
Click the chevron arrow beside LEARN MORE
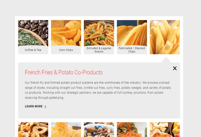point(45,107)
